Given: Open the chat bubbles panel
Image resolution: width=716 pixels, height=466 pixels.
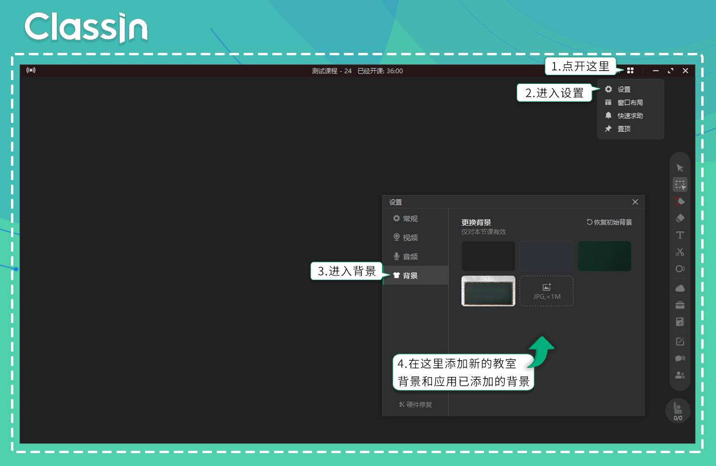Looking at the screenshot, I should [680, 358].
